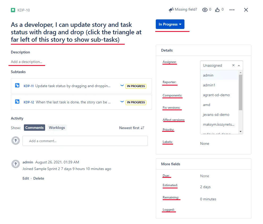Click the issue title to edit it
This screenshot has height=224, width=263.
click(76, 32)
